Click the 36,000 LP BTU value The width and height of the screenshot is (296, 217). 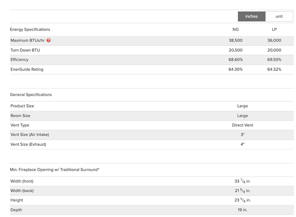tap(274, 40)
